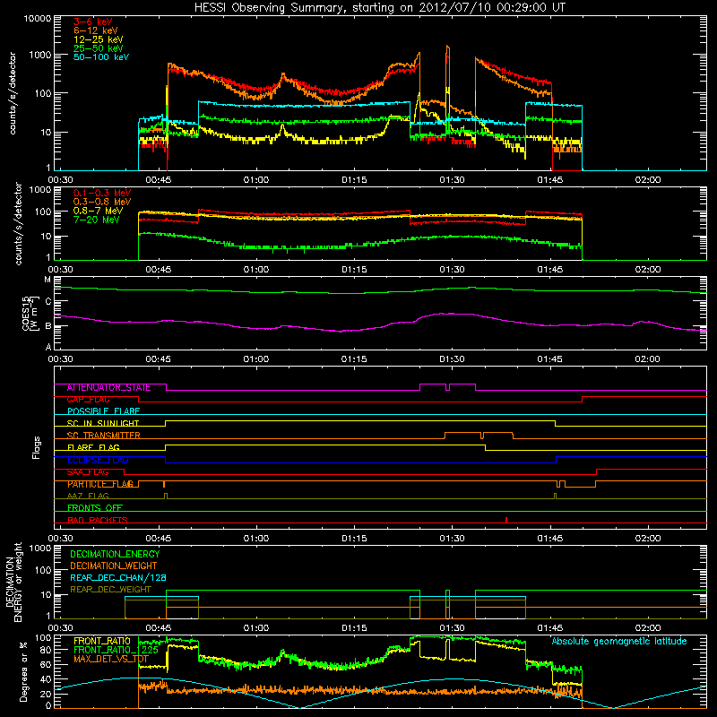Click the FRONT_RATIO legend label
The height and width of the screenshot is (717, 717).
click(x=102, y=641)
